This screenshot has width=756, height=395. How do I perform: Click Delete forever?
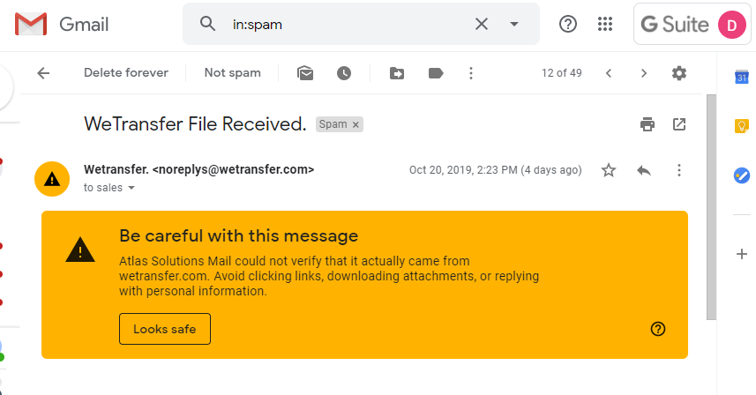click(x=126, y=73)
